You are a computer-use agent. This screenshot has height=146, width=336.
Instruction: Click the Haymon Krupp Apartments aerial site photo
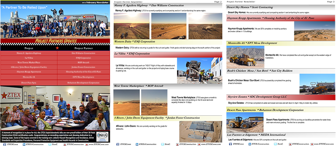[315, 31]
